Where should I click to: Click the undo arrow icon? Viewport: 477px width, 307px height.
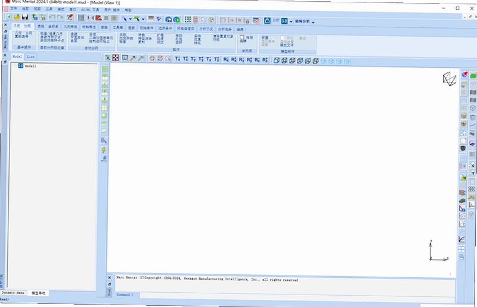point(52,17)
